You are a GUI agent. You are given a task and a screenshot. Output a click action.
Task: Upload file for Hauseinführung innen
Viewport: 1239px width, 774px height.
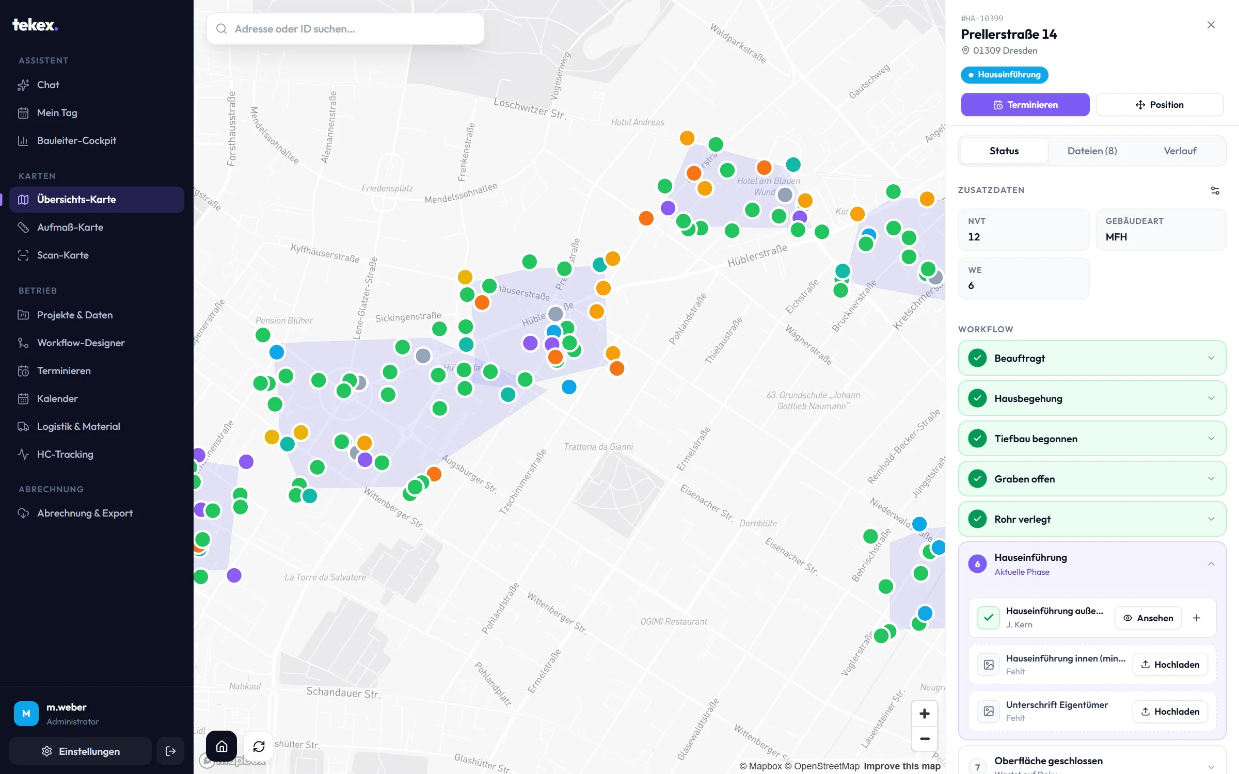[1170, 665]
